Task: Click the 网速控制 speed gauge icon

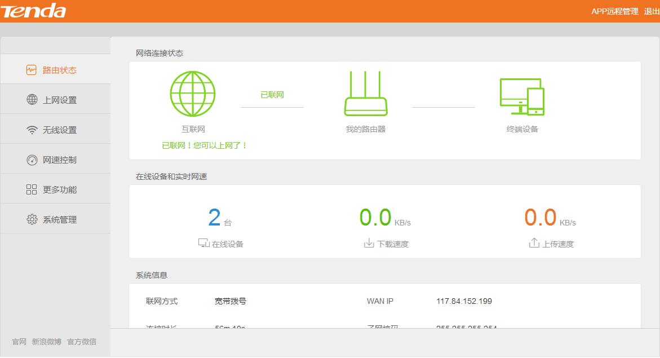Action: (x=32, y=159)
